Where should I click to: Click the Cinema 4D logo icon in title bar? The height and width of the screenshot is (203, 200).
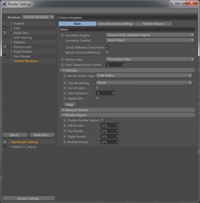pos(5,4)
